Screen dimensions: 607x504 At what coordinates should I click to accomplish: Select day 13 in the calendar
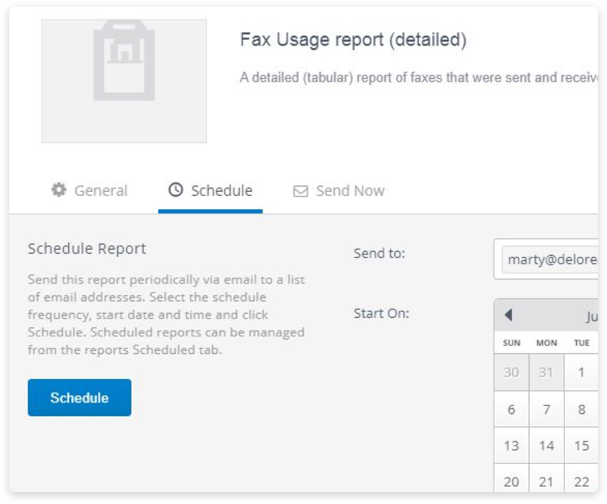click(x=511, y=445)
